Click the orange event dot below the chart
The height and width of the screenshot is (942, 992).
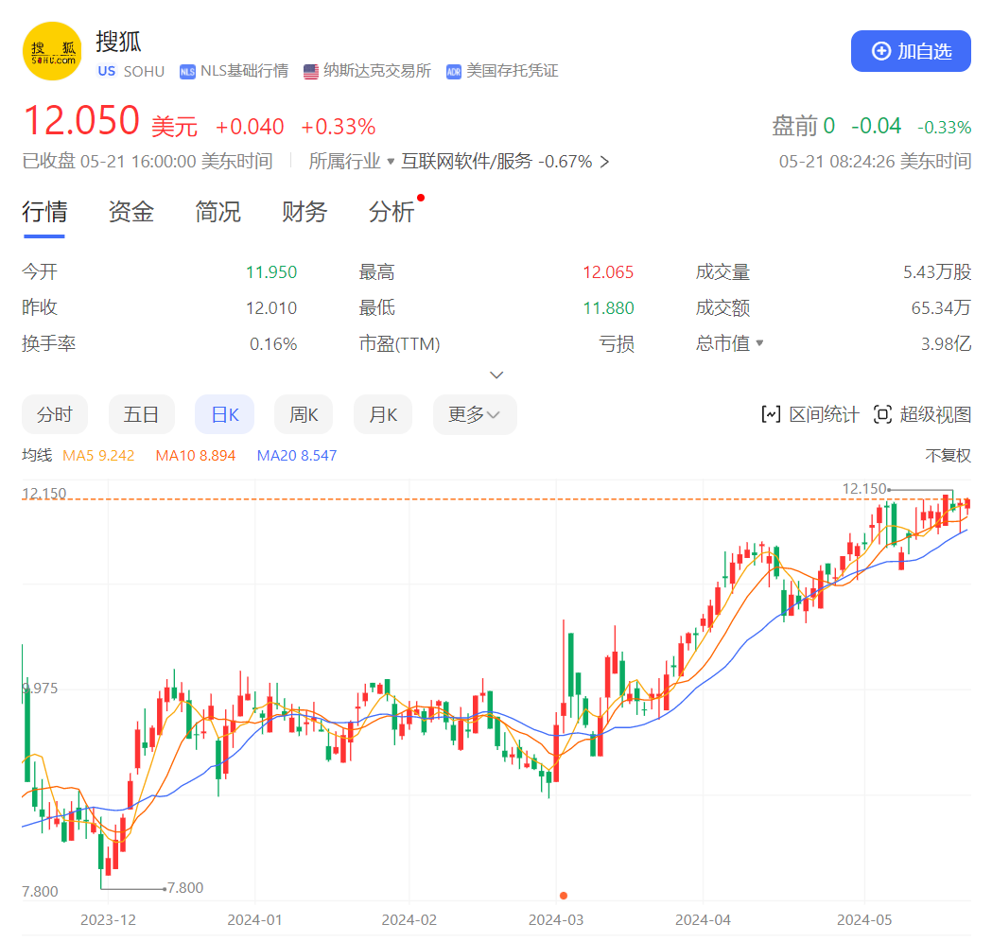pos(563,896)
